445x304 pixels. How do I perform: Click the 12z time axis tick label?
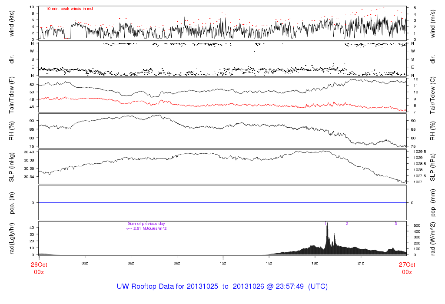(x=223, y=263)
